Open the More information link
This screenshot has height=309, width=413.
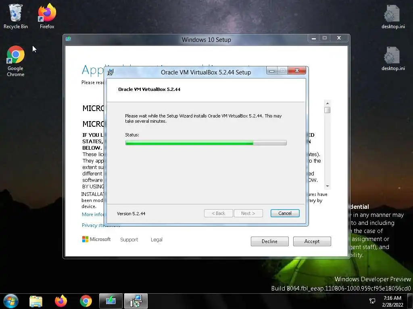pyautogui.click(x=93, y=214)
